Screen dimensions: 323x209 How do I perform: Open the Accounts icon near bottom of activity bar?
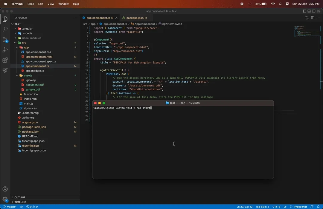point(5,189)
